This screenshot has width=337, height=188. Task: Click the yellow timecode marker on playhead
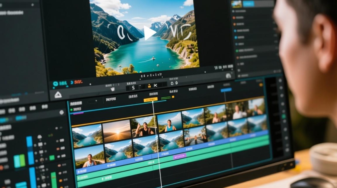(150, 100)
